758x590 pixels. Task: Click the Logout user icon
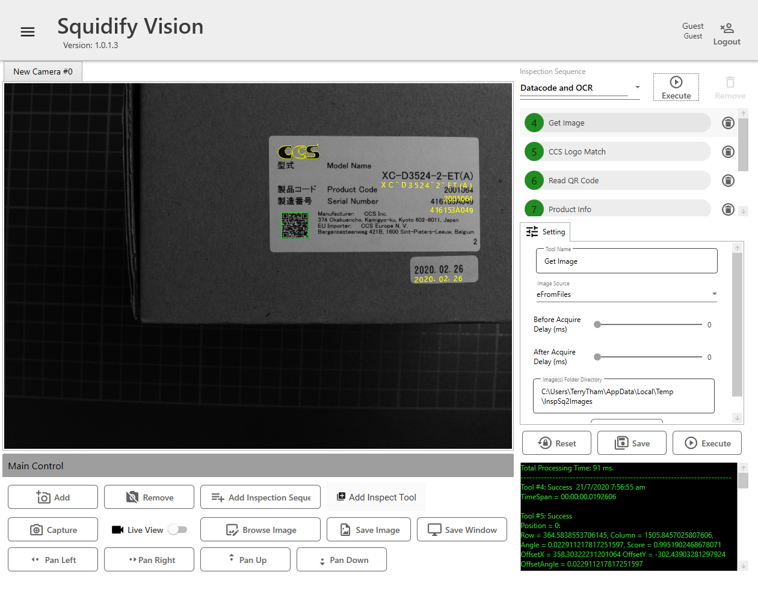pyautogui.click(x=727, y=28)
